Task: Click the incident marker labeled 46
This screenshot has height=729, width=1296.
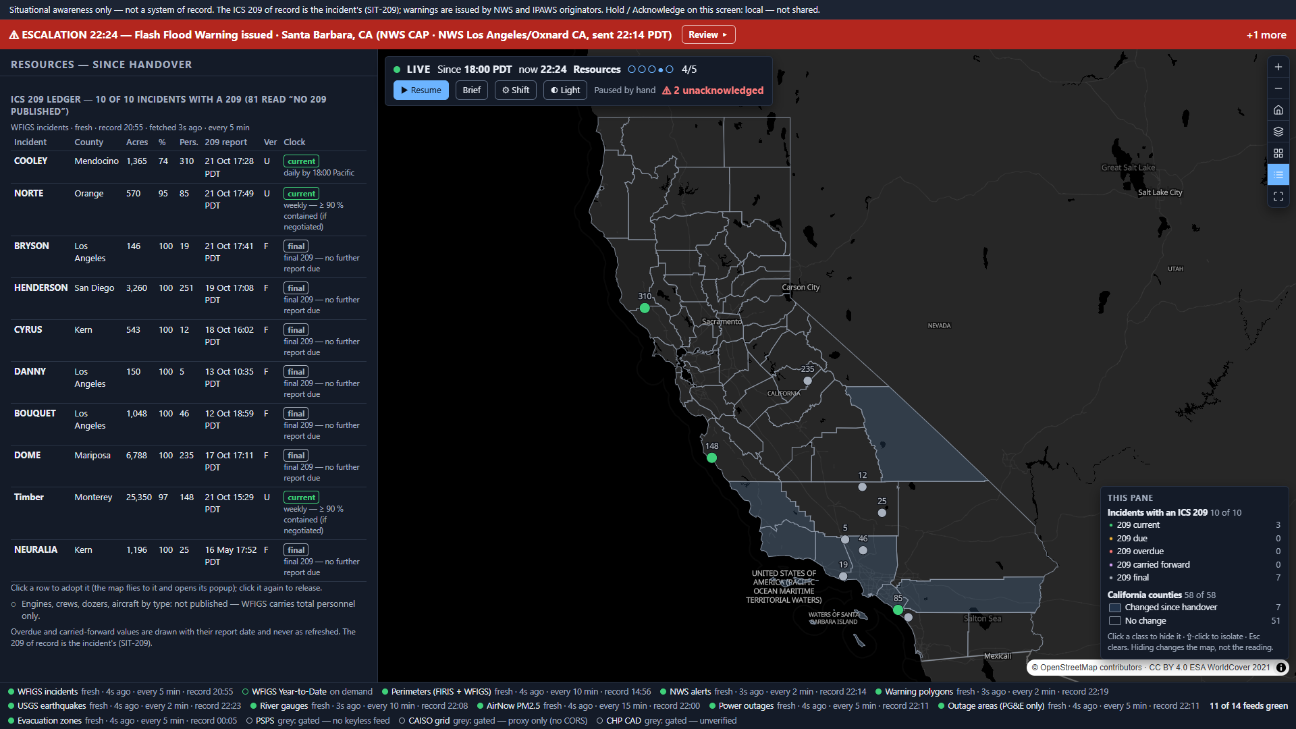Action: point(863,550)
